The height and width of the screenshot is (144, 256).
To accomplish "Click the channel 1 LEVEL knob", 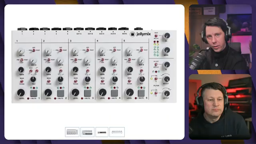I will tap(21, 93).
